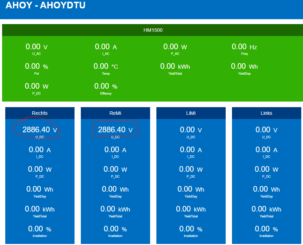The image size is (303, 245).
Task: Click the Freq value 0.00 Hz
Action: coord(244,47)
